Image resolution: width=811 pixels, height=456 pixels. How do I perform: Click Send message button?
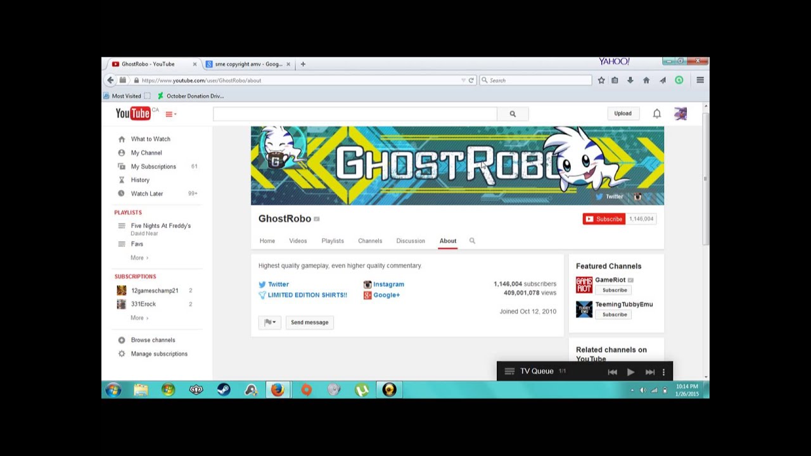pyautogui.click(x=310, y=322)
